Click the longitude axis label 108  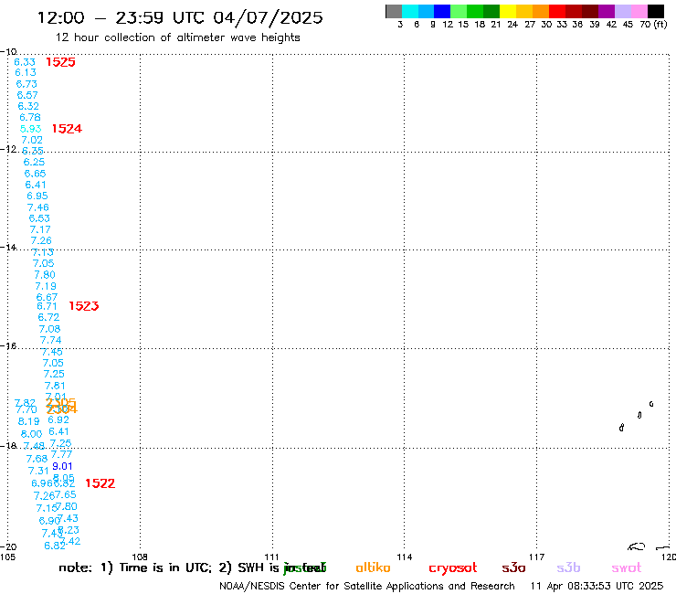coord(139,557)
